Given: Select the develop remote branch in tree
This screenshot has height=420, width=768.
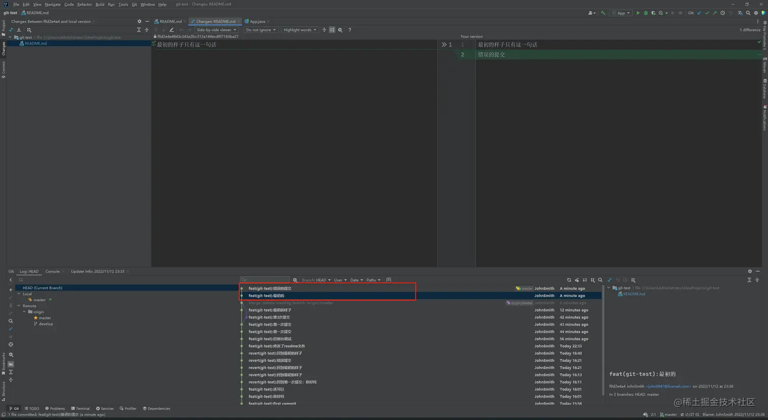Looking at the screenshot, I should click(46, 324).
